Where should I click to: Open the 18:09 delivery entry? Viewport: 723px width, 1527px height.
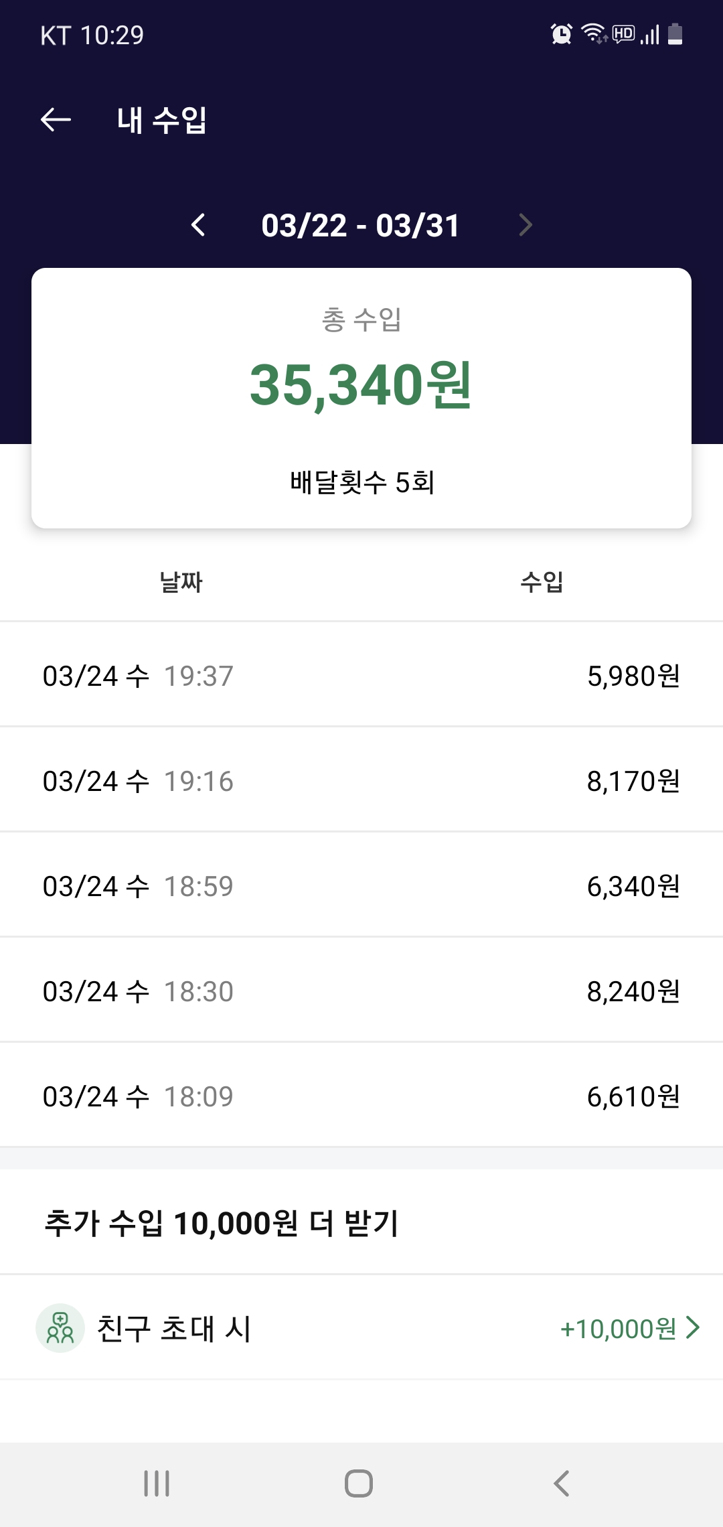click(x=361, y=1096)
